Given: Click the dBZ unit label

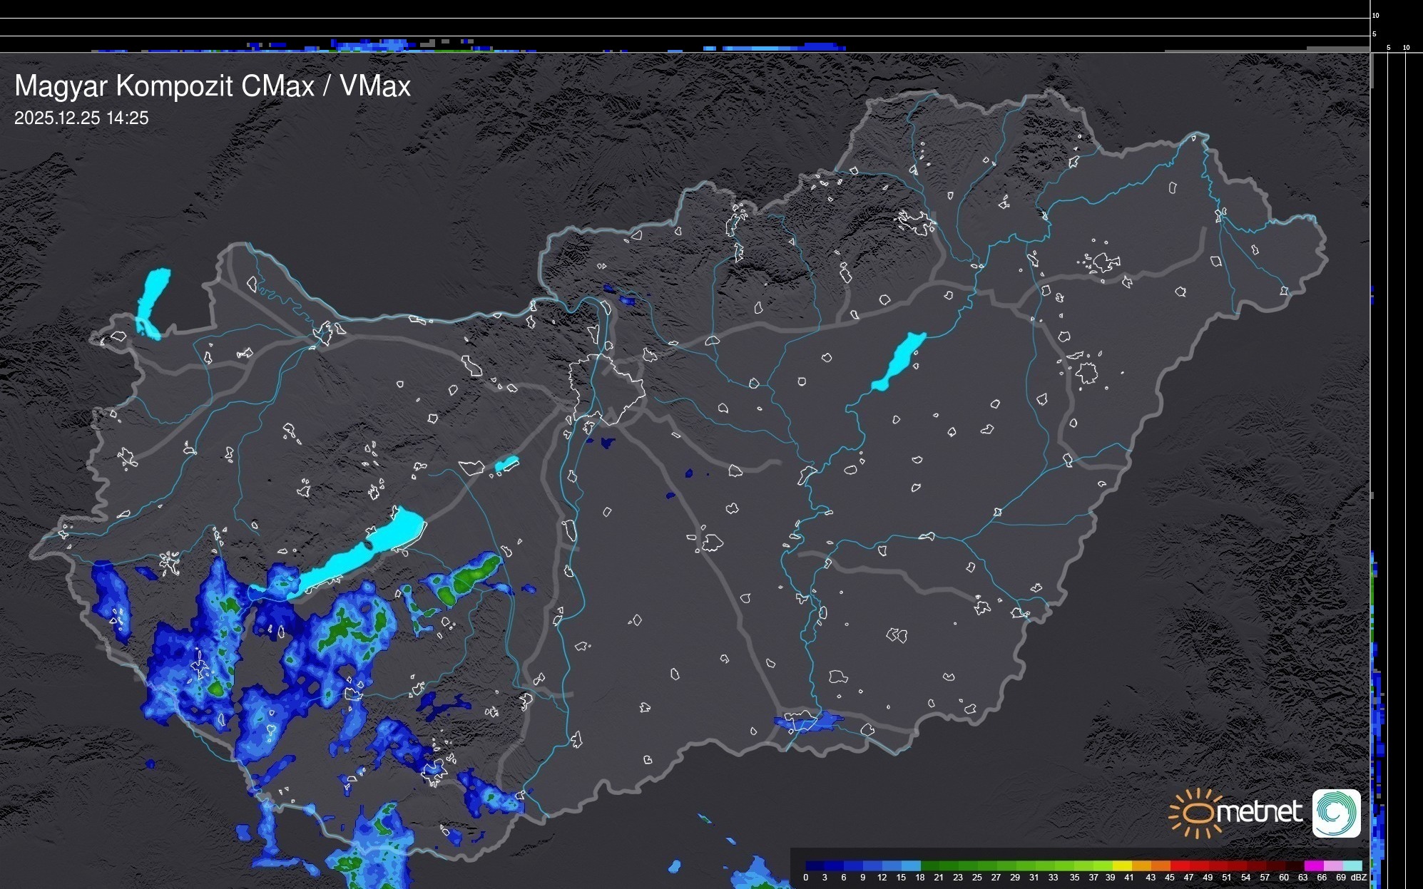Looking at the screenshot, I should click(1359, 878).
